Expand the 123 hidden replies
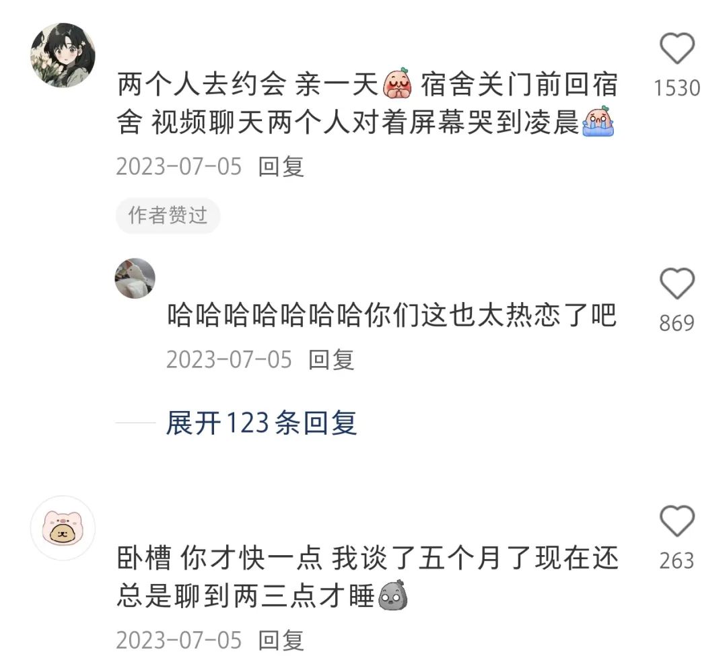Viewport: 727px width, 656px height. [261, 423]
